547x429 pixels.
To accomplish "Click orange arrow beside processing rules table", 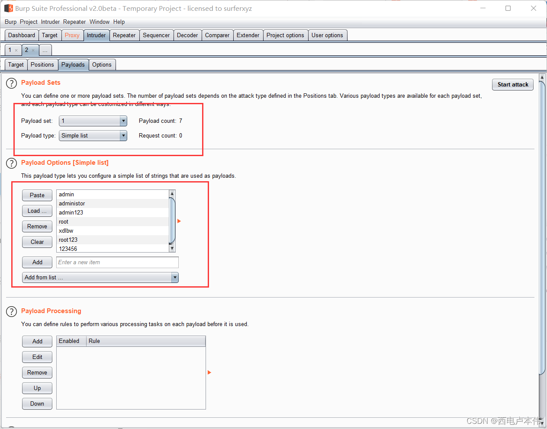I will pos(209,372).
